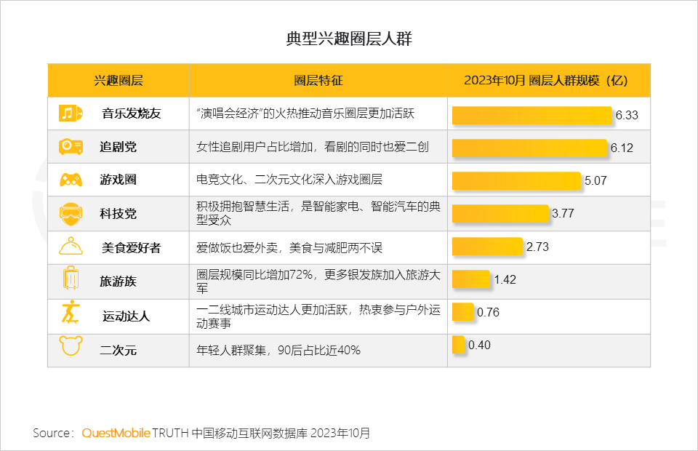Click the 圈层特征 column header
Image resolution: width=698 pixels, height=451 pixels.
318,80
